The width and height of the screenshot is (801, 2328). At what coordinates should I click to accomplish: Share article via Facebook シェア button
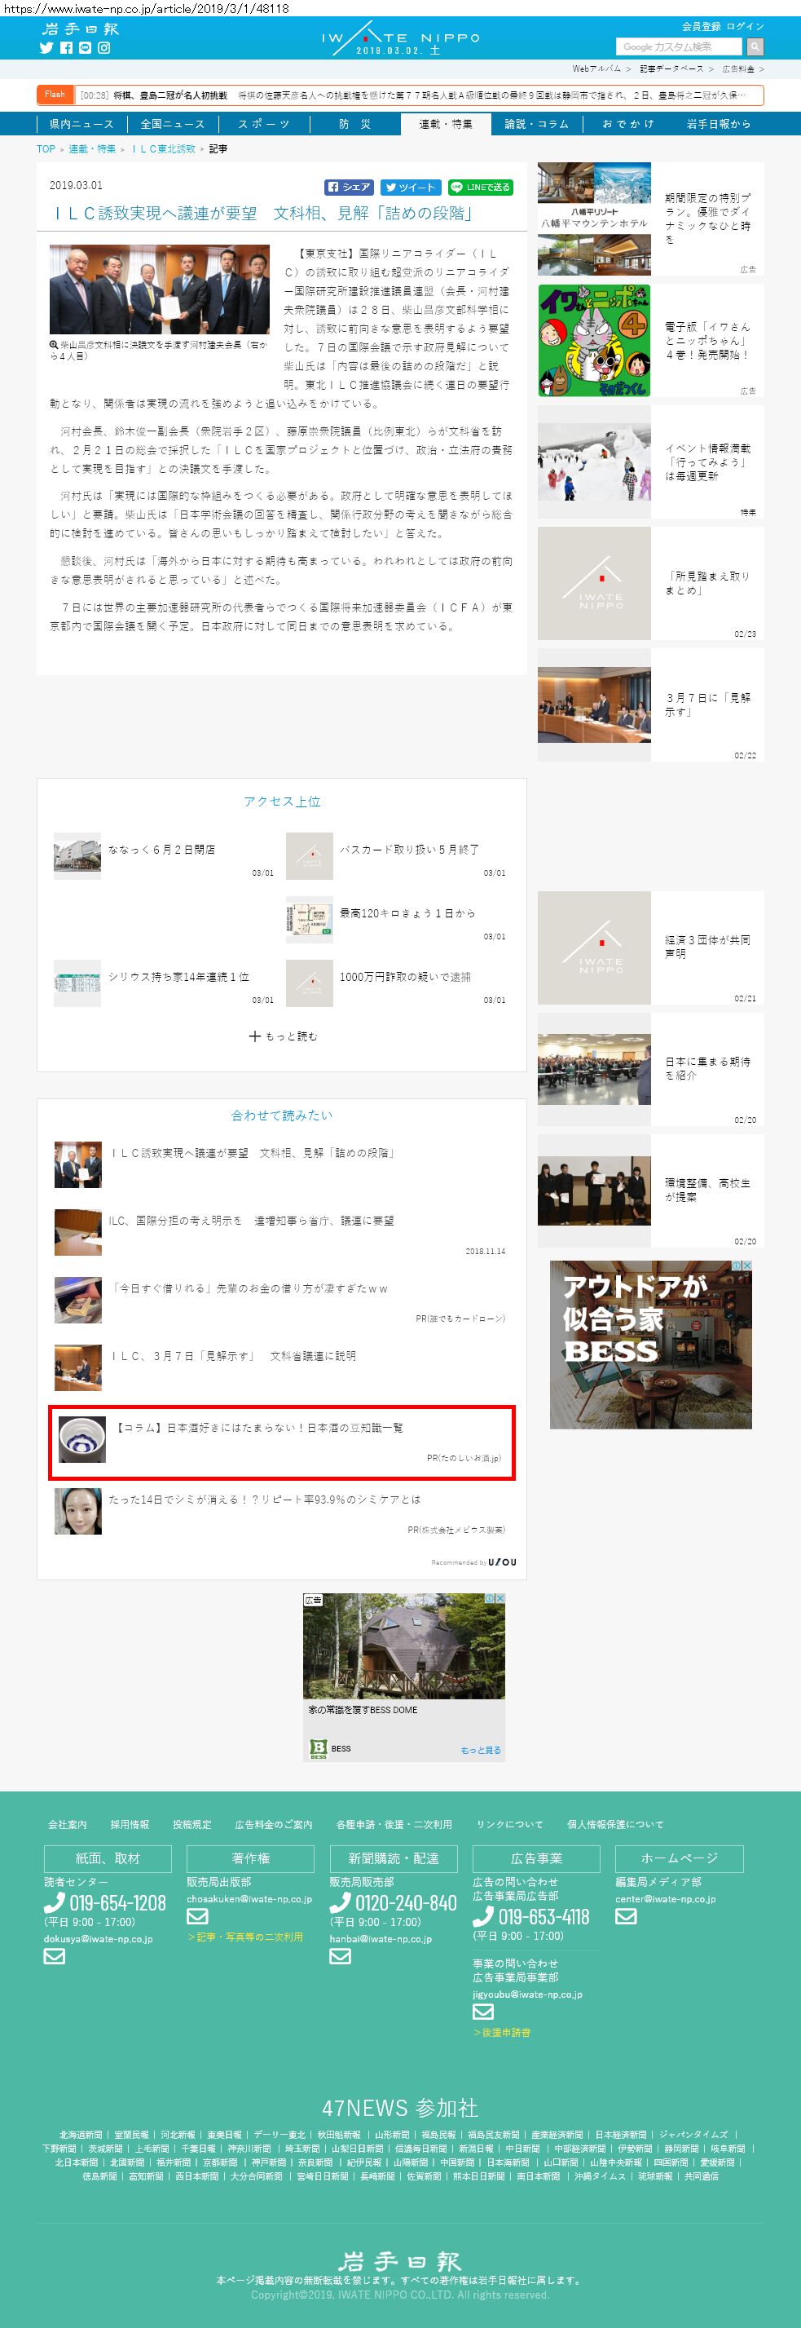(x=349, y=187)
